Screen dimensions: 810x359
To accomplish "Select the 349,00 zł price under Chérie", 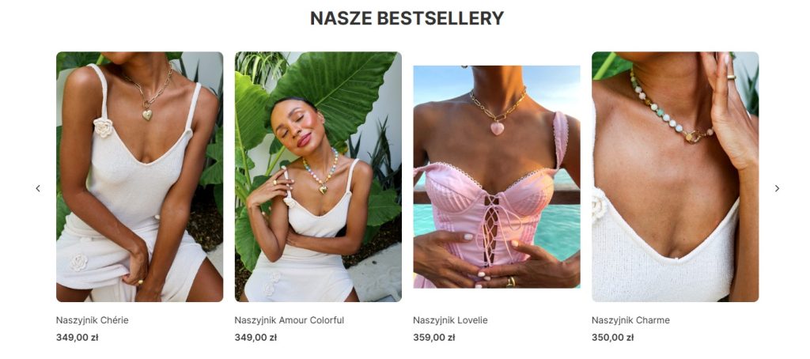I will [x=77, y=338].
